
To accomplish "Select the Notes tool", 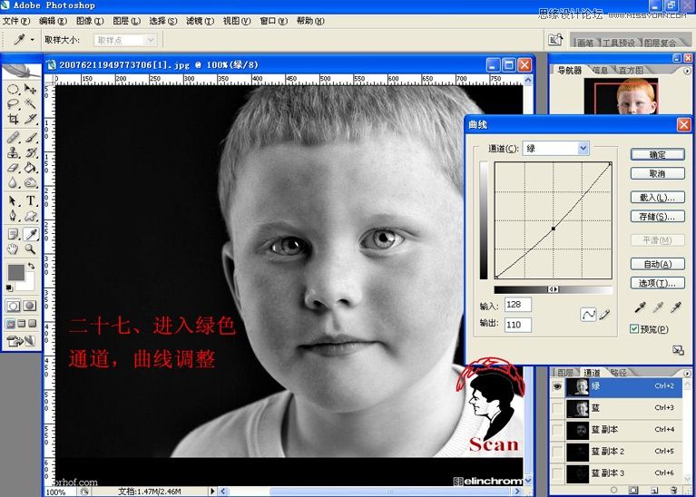I will (13, 234).
